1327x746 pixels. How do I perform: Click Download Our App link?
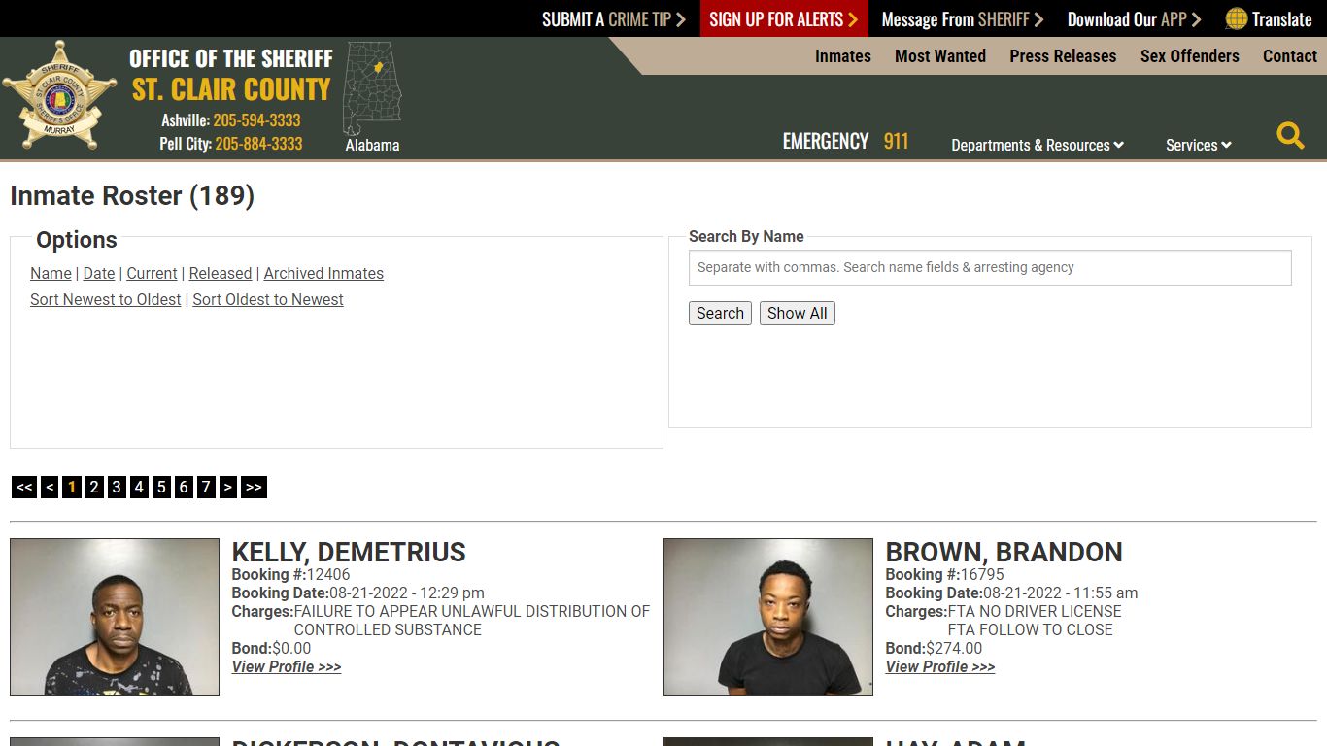1134,19
